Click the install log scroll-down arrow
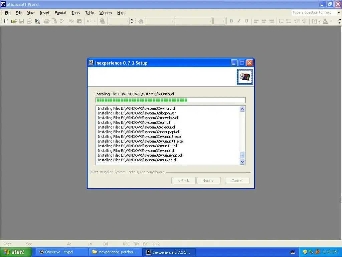 [x=242, y=162]
